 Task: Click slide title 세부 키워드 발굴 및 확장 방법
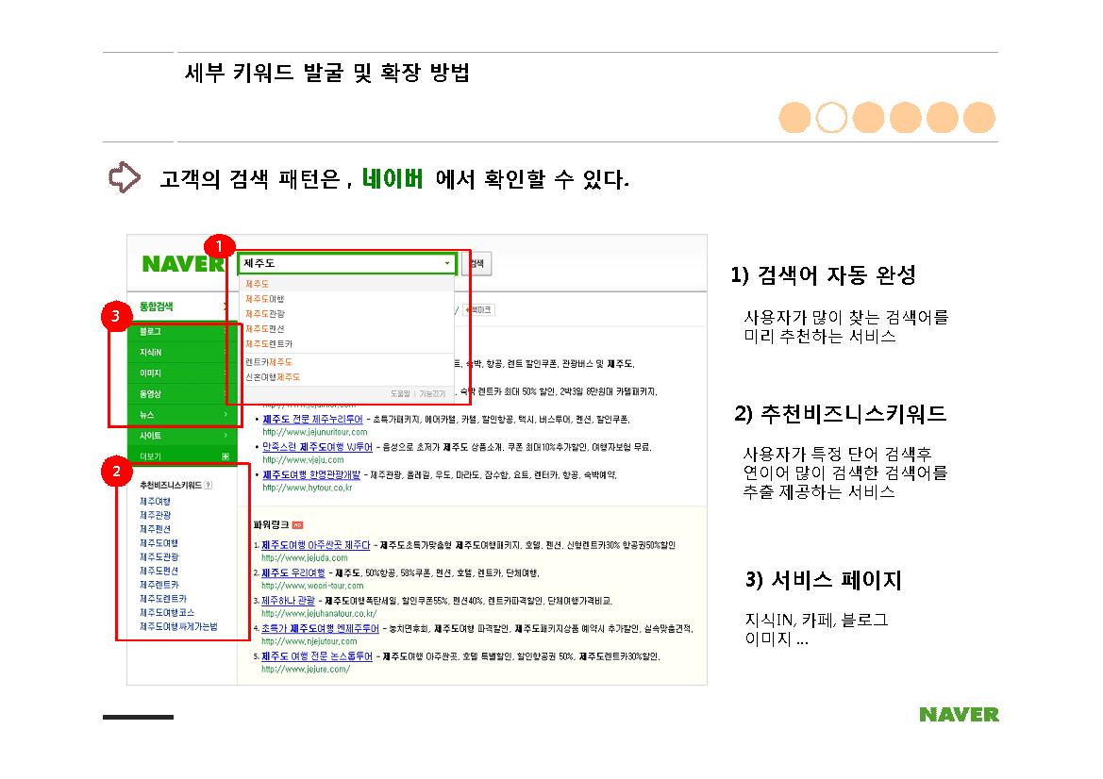pyautogui.click(x=327, y=73)
